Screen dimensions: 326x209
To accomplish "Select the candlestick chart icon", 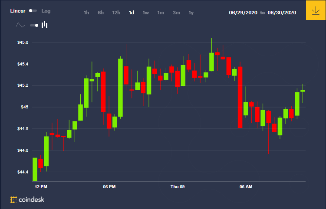I will tap(44, 25).
